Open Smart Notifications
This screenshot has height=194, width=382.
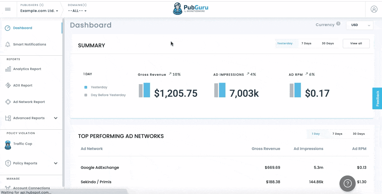coord(30,44)
